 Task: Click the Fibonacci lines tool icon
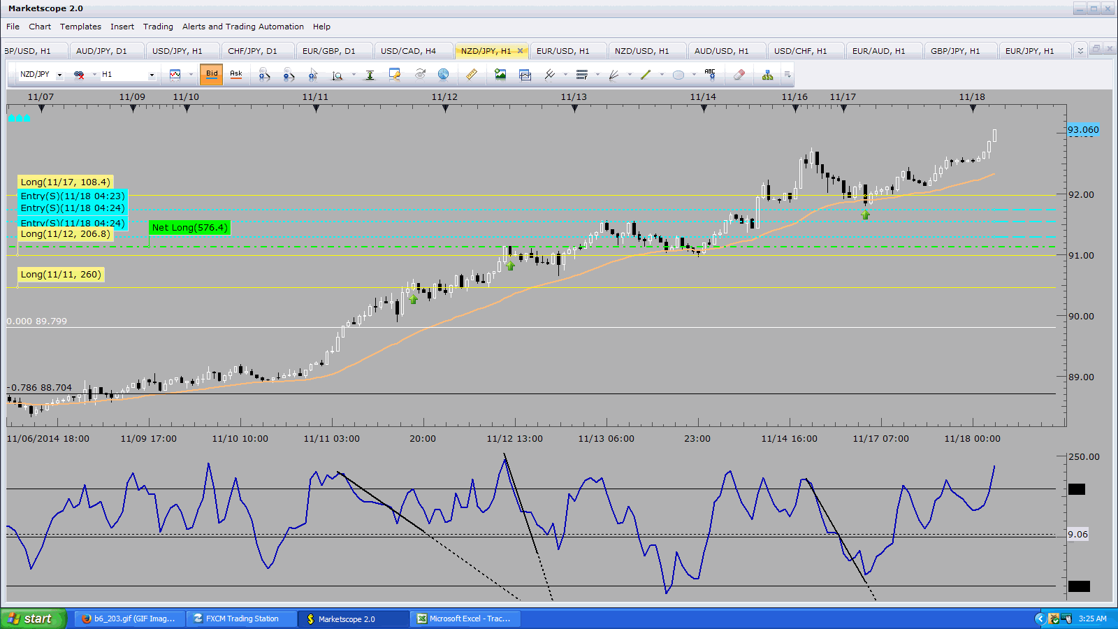coord(582,75)
